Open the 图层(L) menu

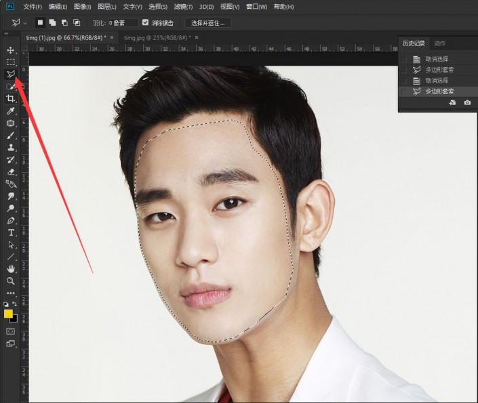point(107,7)
